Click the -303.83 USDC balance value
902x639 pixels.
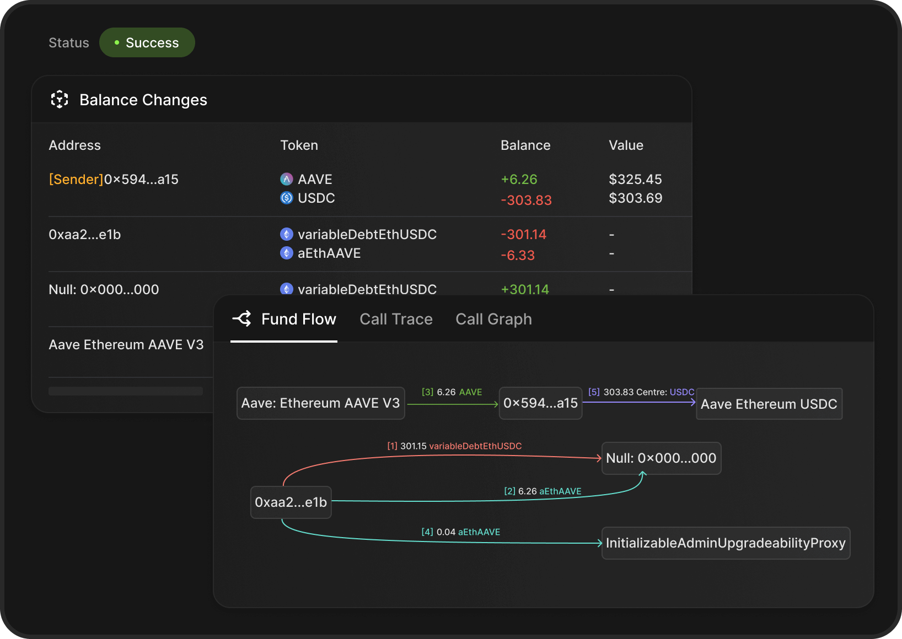tap(526, 201)
